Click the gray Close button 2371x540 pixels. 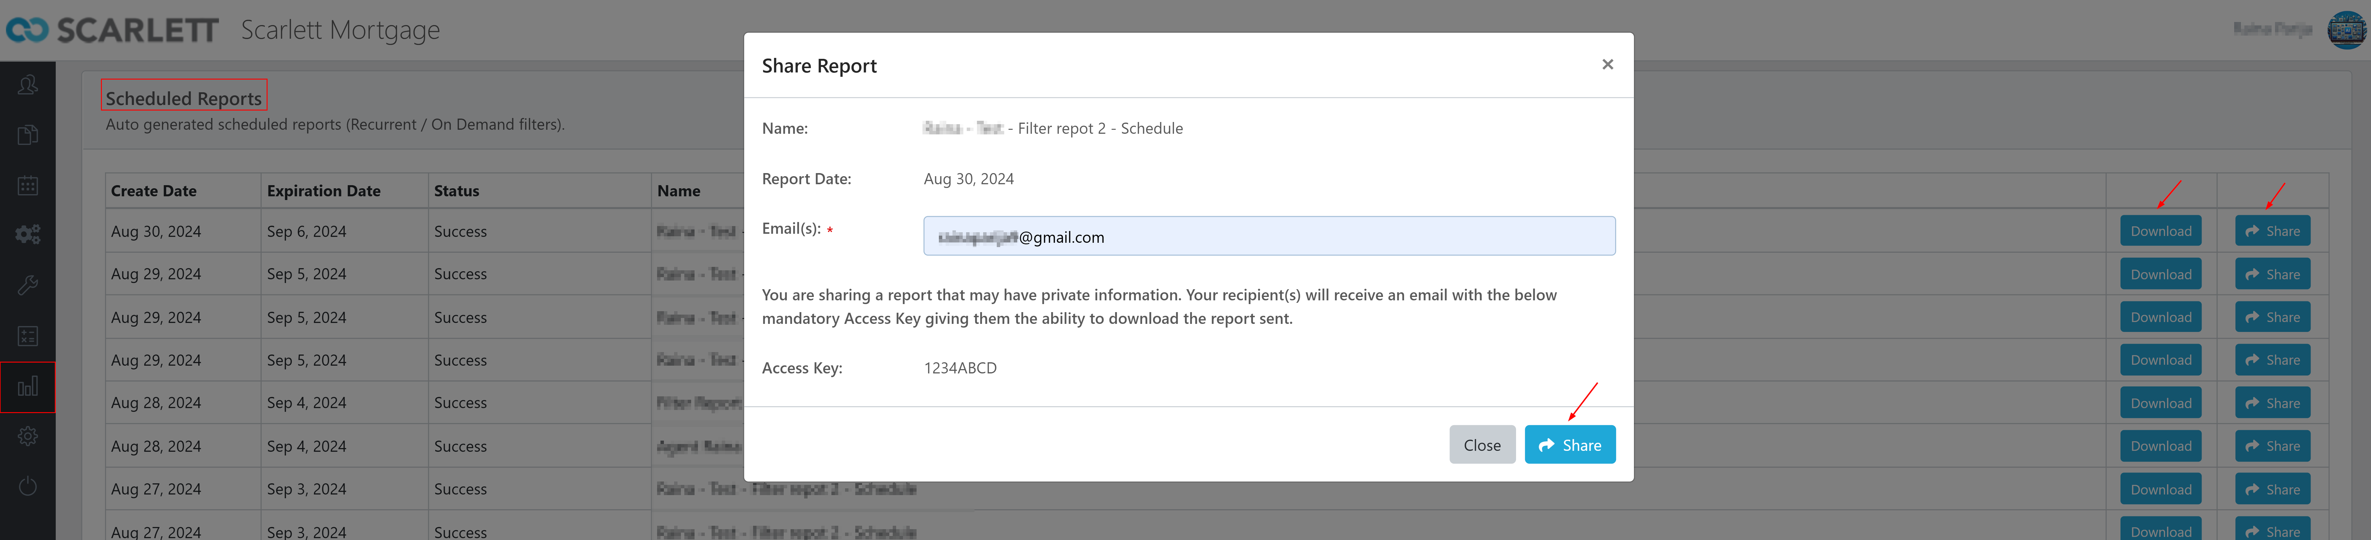[1481, 445]
